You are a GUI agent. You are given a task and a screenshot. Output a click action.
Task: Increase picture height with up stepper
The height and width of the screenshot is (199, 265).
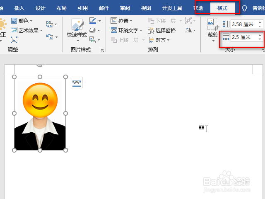click(x=260, y=22)
